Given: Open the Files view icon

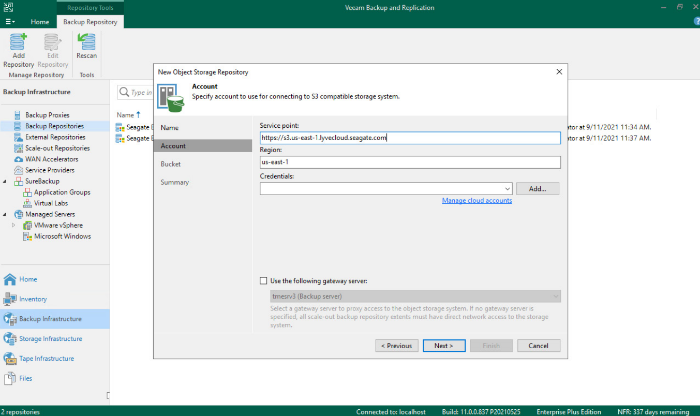Looking at the screenshot, I should click(x=10, y=378).
